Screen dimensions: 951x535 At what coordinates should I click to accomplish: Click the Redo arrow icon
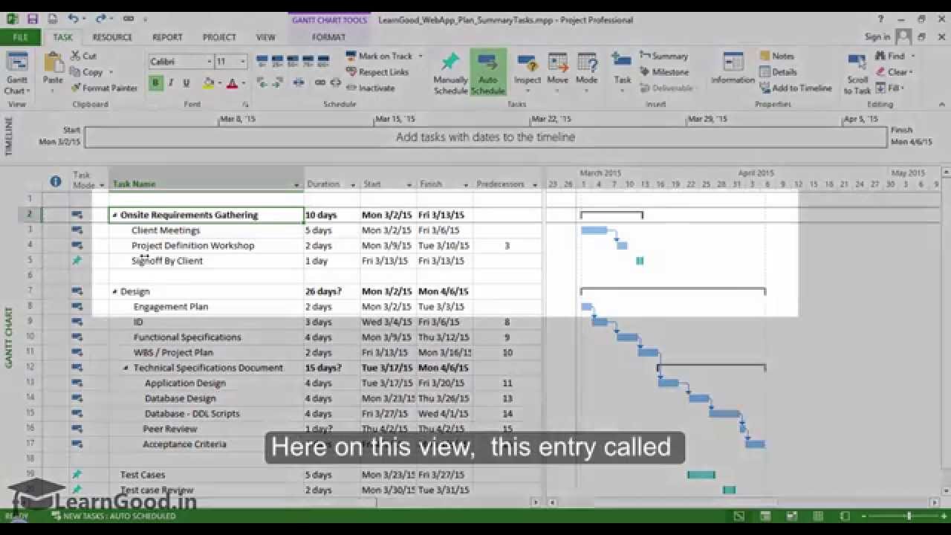(100, 19)
